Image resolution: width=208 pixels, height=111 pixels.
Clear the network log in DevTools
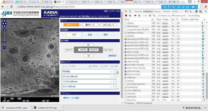[130, 16]
